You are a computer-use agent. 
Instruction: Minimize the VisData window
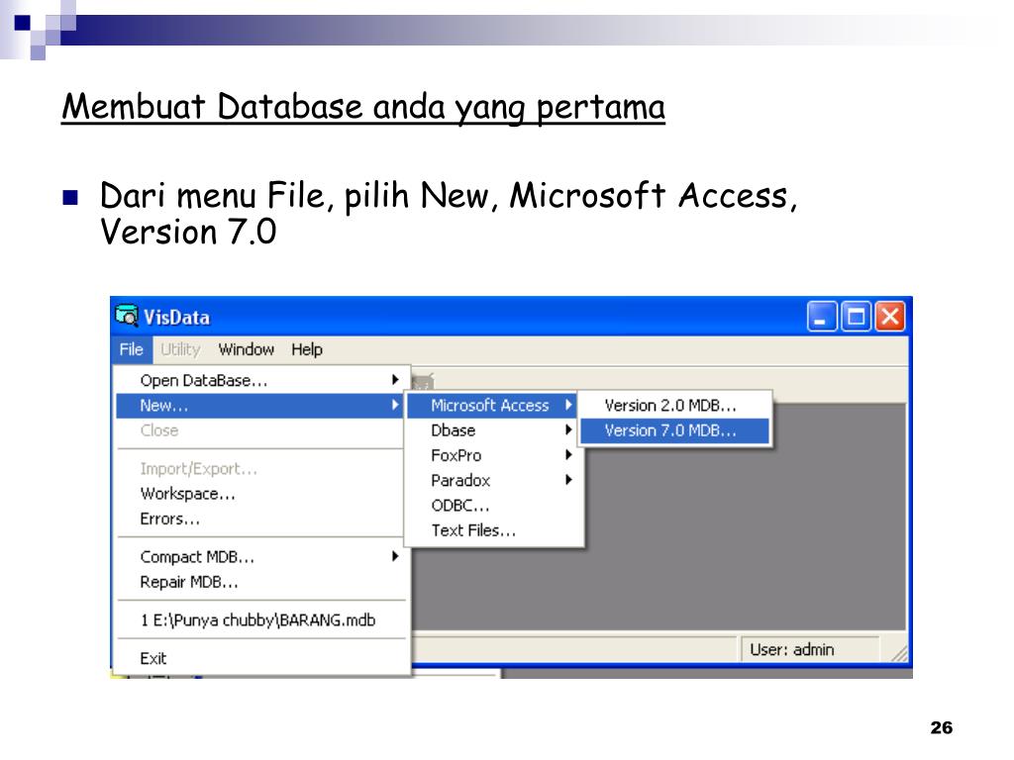pos(822,317)
